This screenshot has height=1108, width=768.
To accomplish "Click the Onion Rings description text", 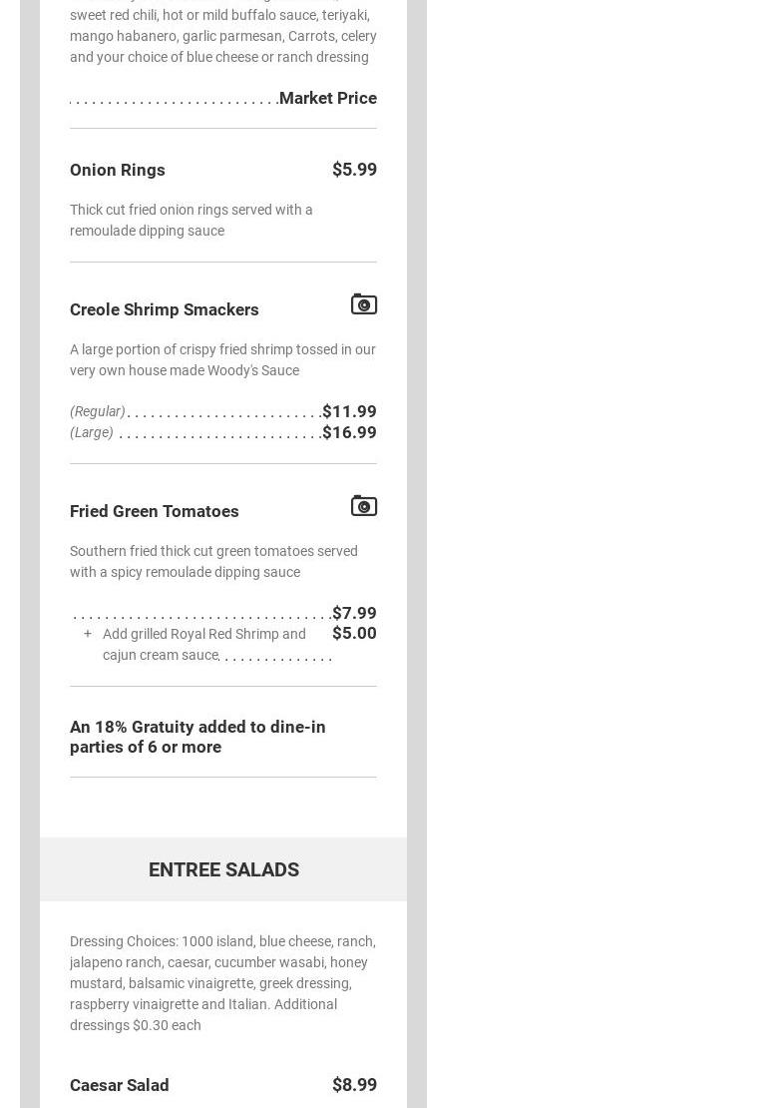I will click(192, 220).
